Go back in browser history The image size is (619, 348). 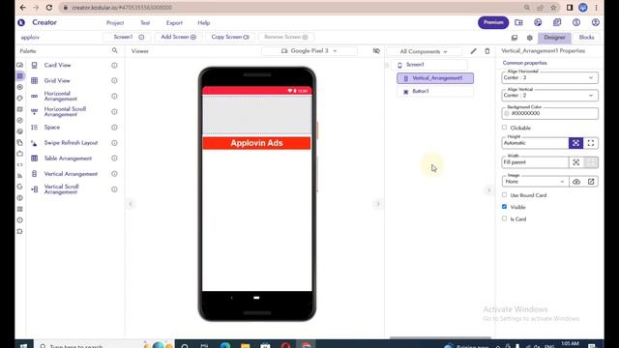tap(22, 8)
